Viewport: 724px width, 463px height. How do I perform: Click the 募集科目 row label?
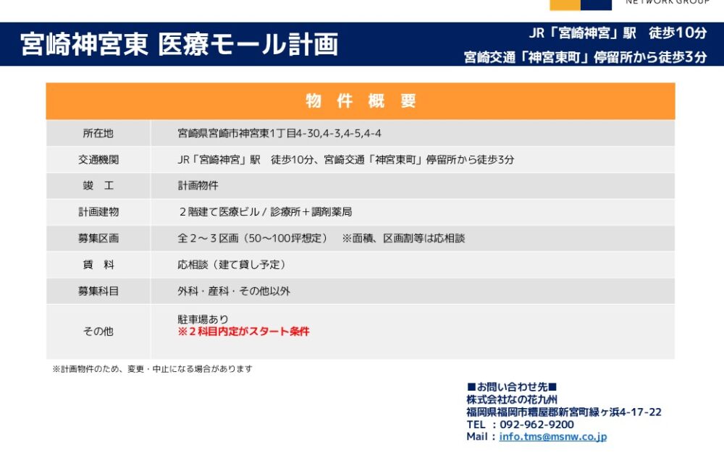tap(98, 291)
